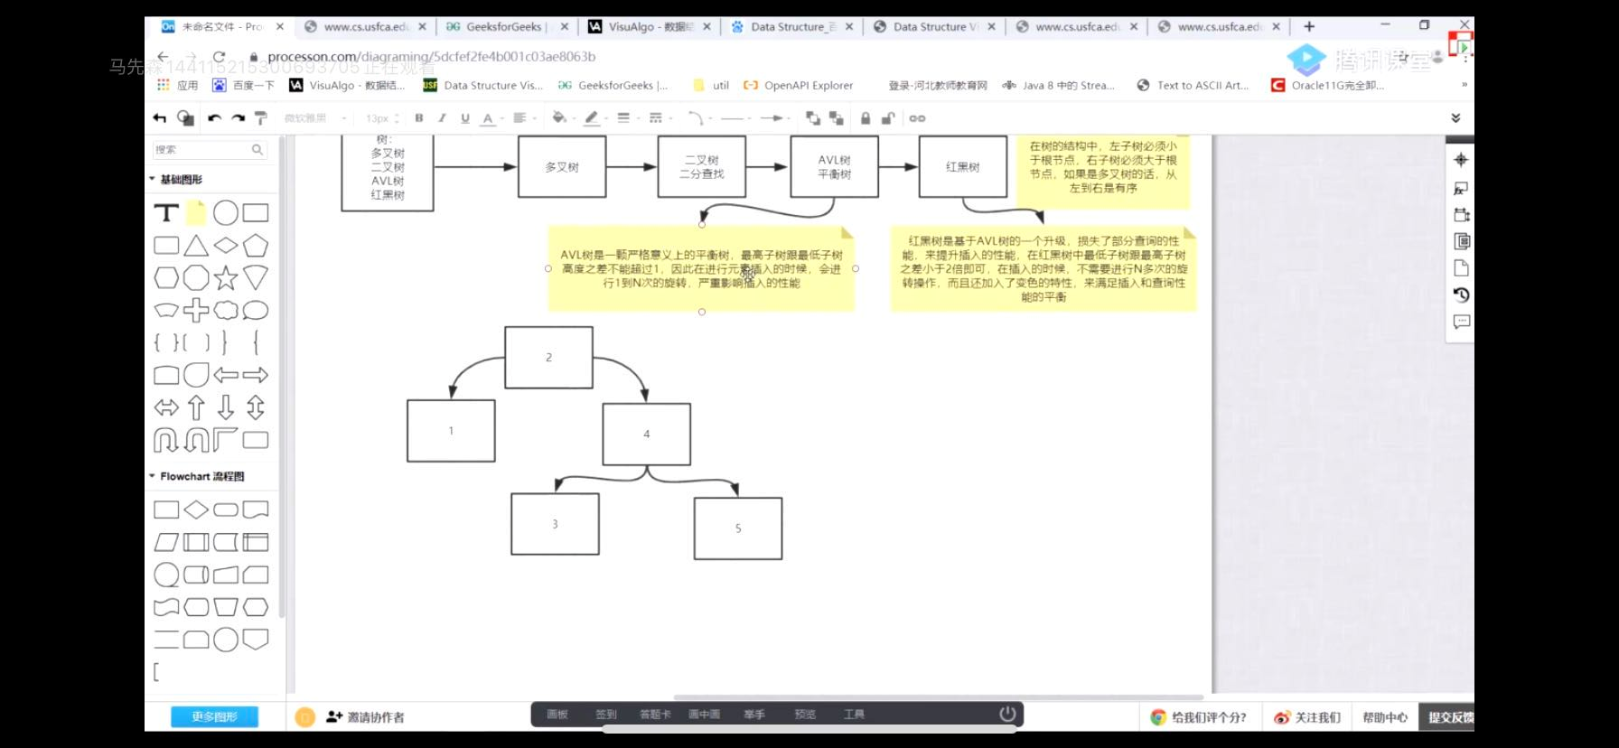
Task: Toggle underline text formatting
Action: coord(465,118)
